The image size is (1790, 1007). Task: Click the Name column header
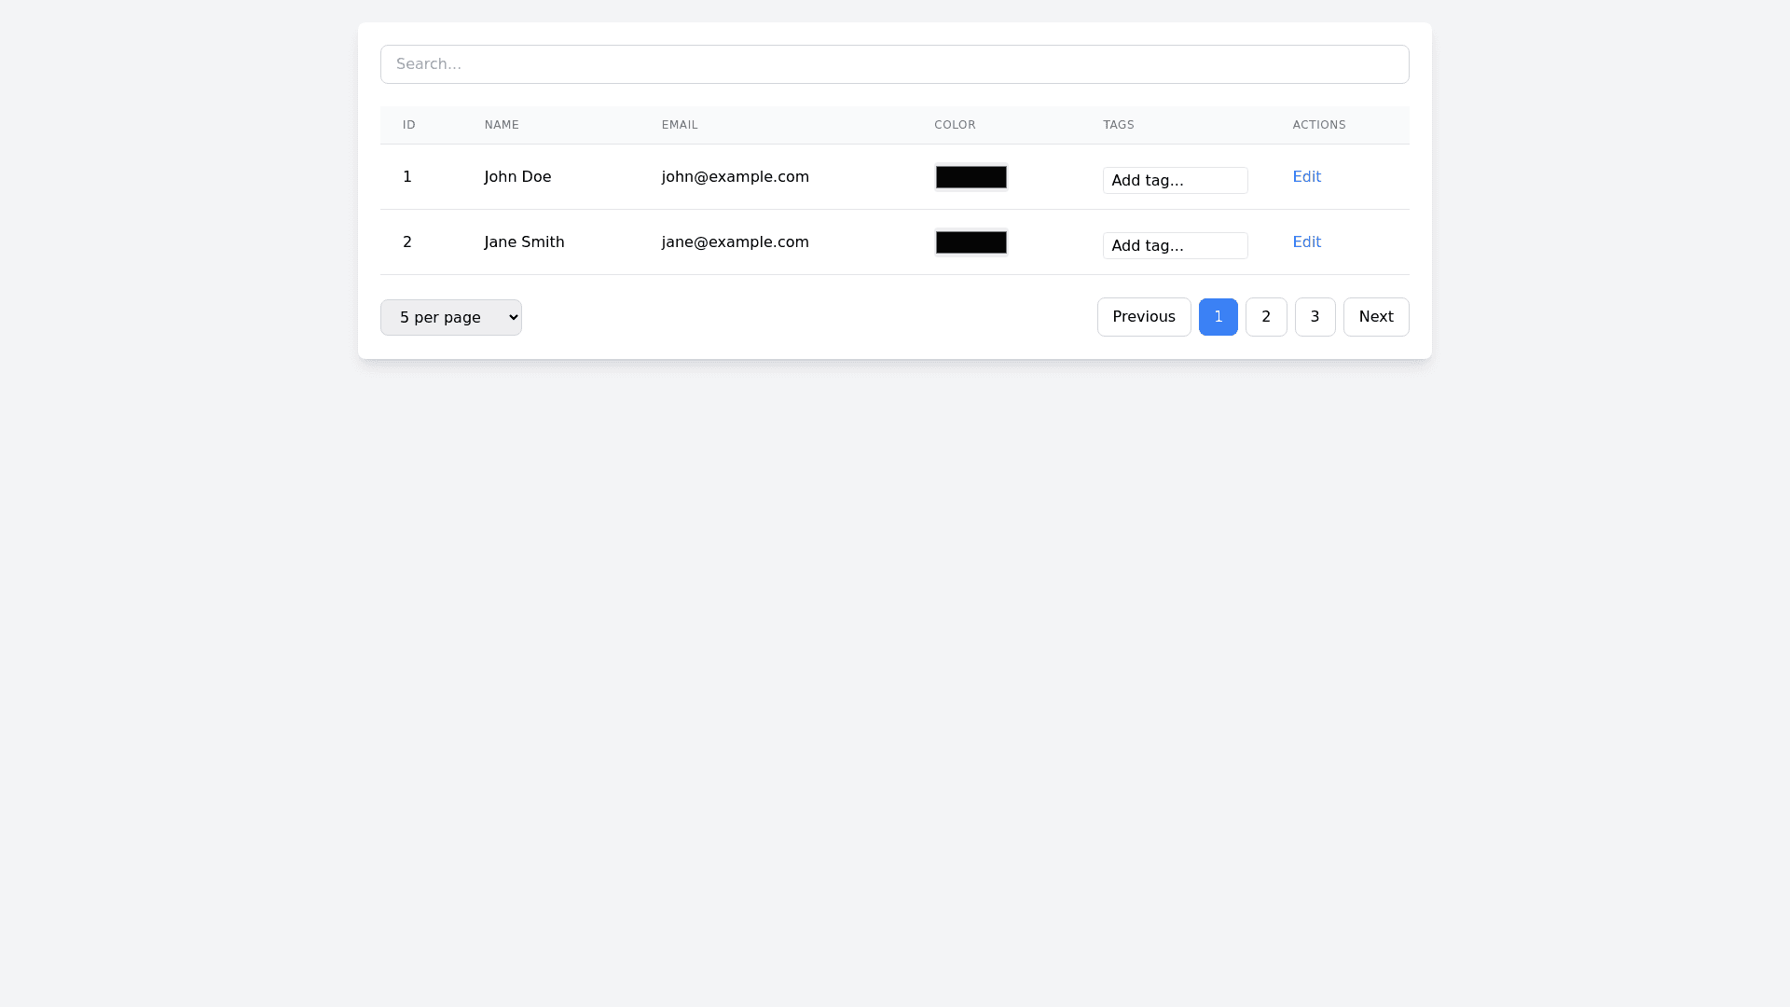502,125
